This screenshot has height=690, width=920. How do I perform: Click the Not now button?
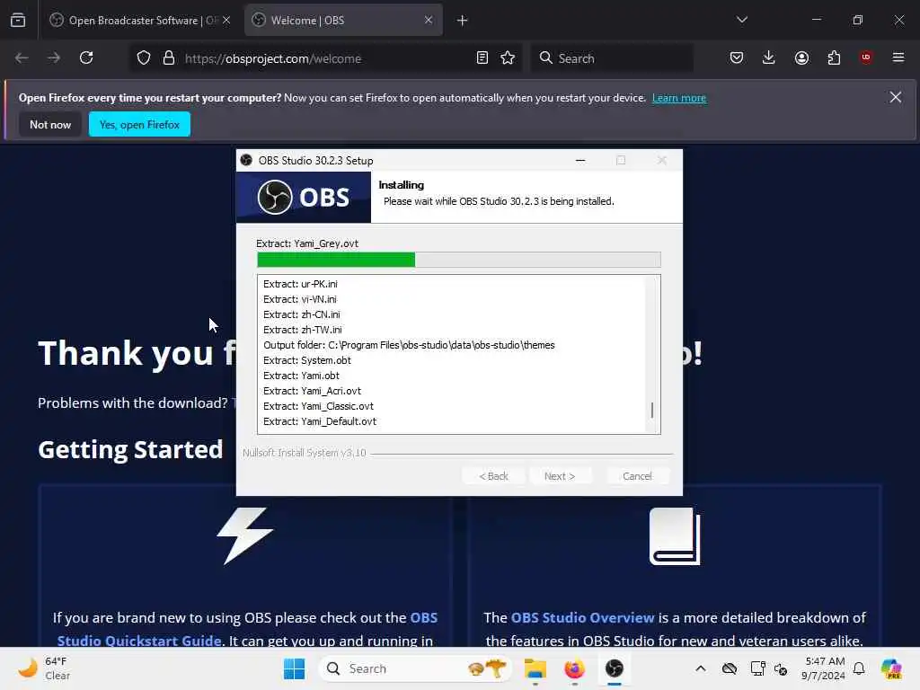point(50,124)
